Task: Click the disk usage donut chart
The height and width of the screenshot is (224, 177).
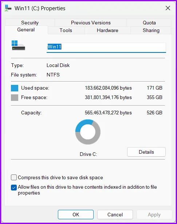Action: [88, 132]
